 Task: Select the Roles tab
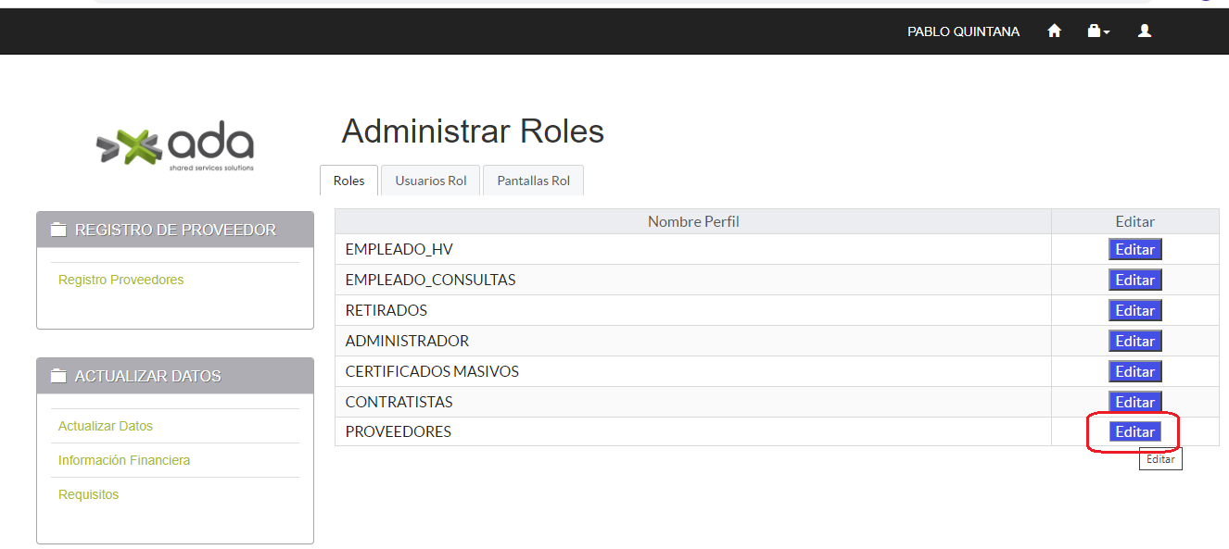348,181
